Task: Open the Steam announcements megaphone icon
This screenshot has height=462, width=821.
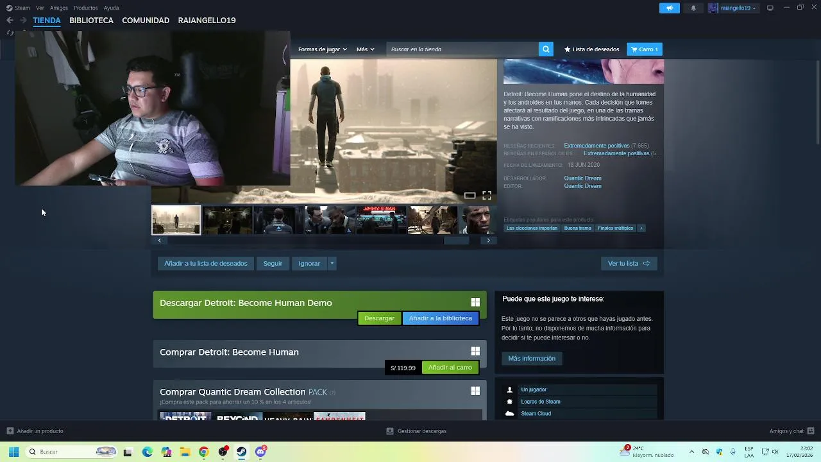Action: coord(669,8)
